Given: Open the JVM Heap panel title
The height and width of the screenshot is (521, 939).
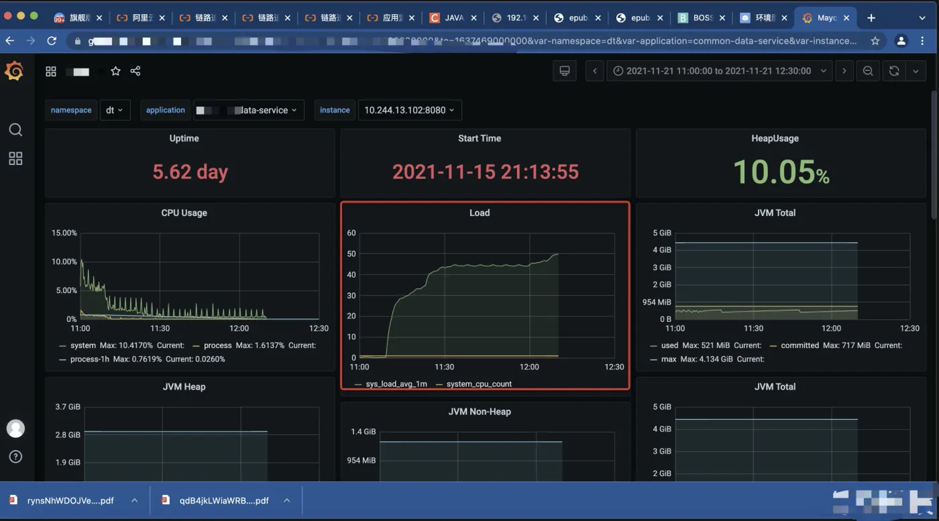Looking at the screenshot, I should coord(184,386).
